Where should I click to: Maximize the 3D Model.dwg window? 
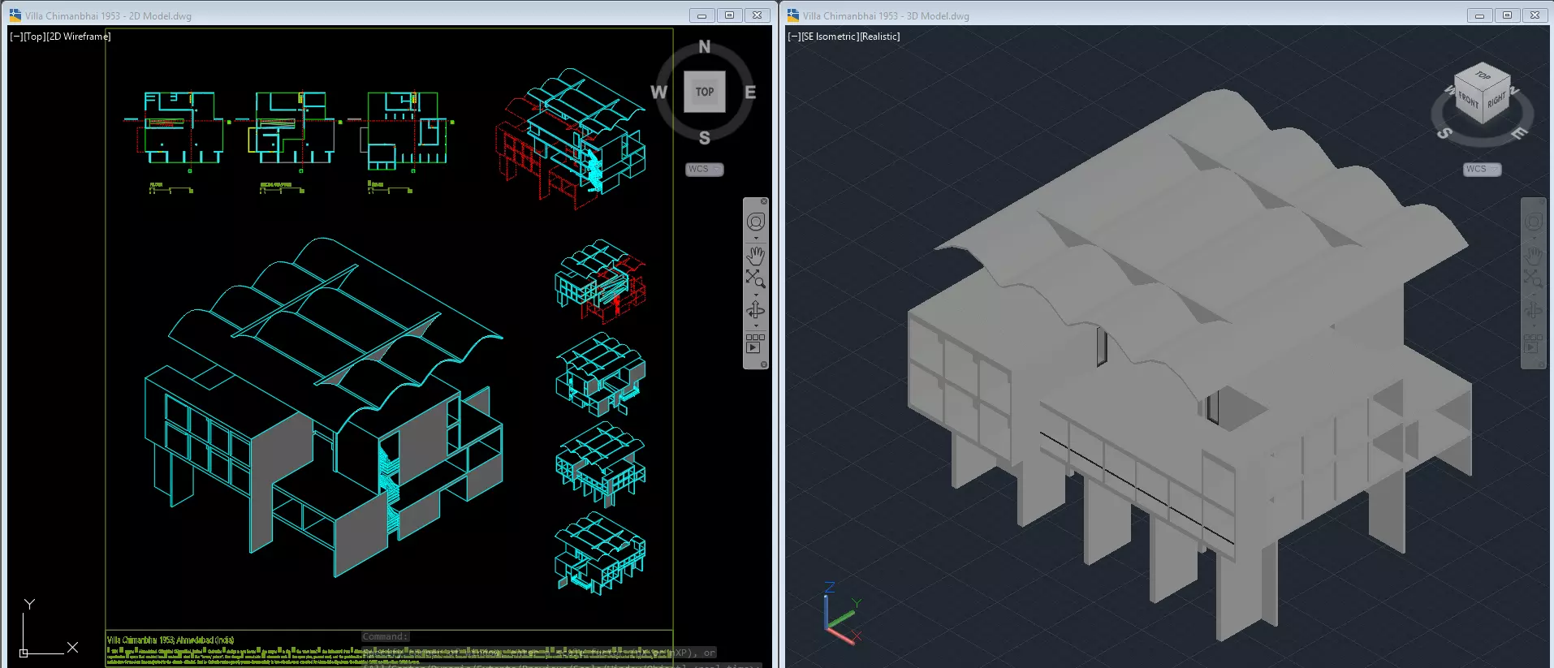(1507, 15)
